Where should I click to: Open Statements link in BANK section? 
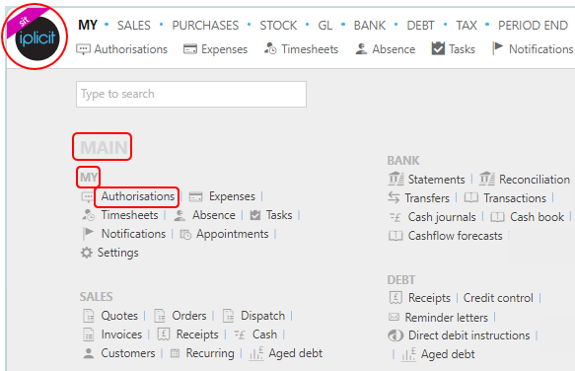[436, 180]
